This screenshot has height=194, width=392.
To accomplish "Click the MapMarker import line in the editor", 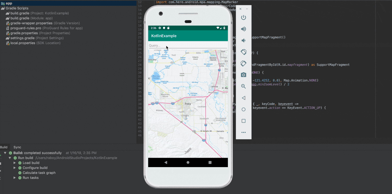I will pyautogui.click(x=197, y=2).
